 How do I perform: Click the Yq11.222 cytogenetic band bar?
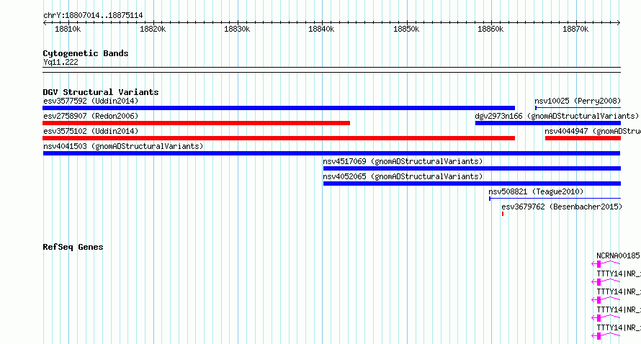click(331, 70)
